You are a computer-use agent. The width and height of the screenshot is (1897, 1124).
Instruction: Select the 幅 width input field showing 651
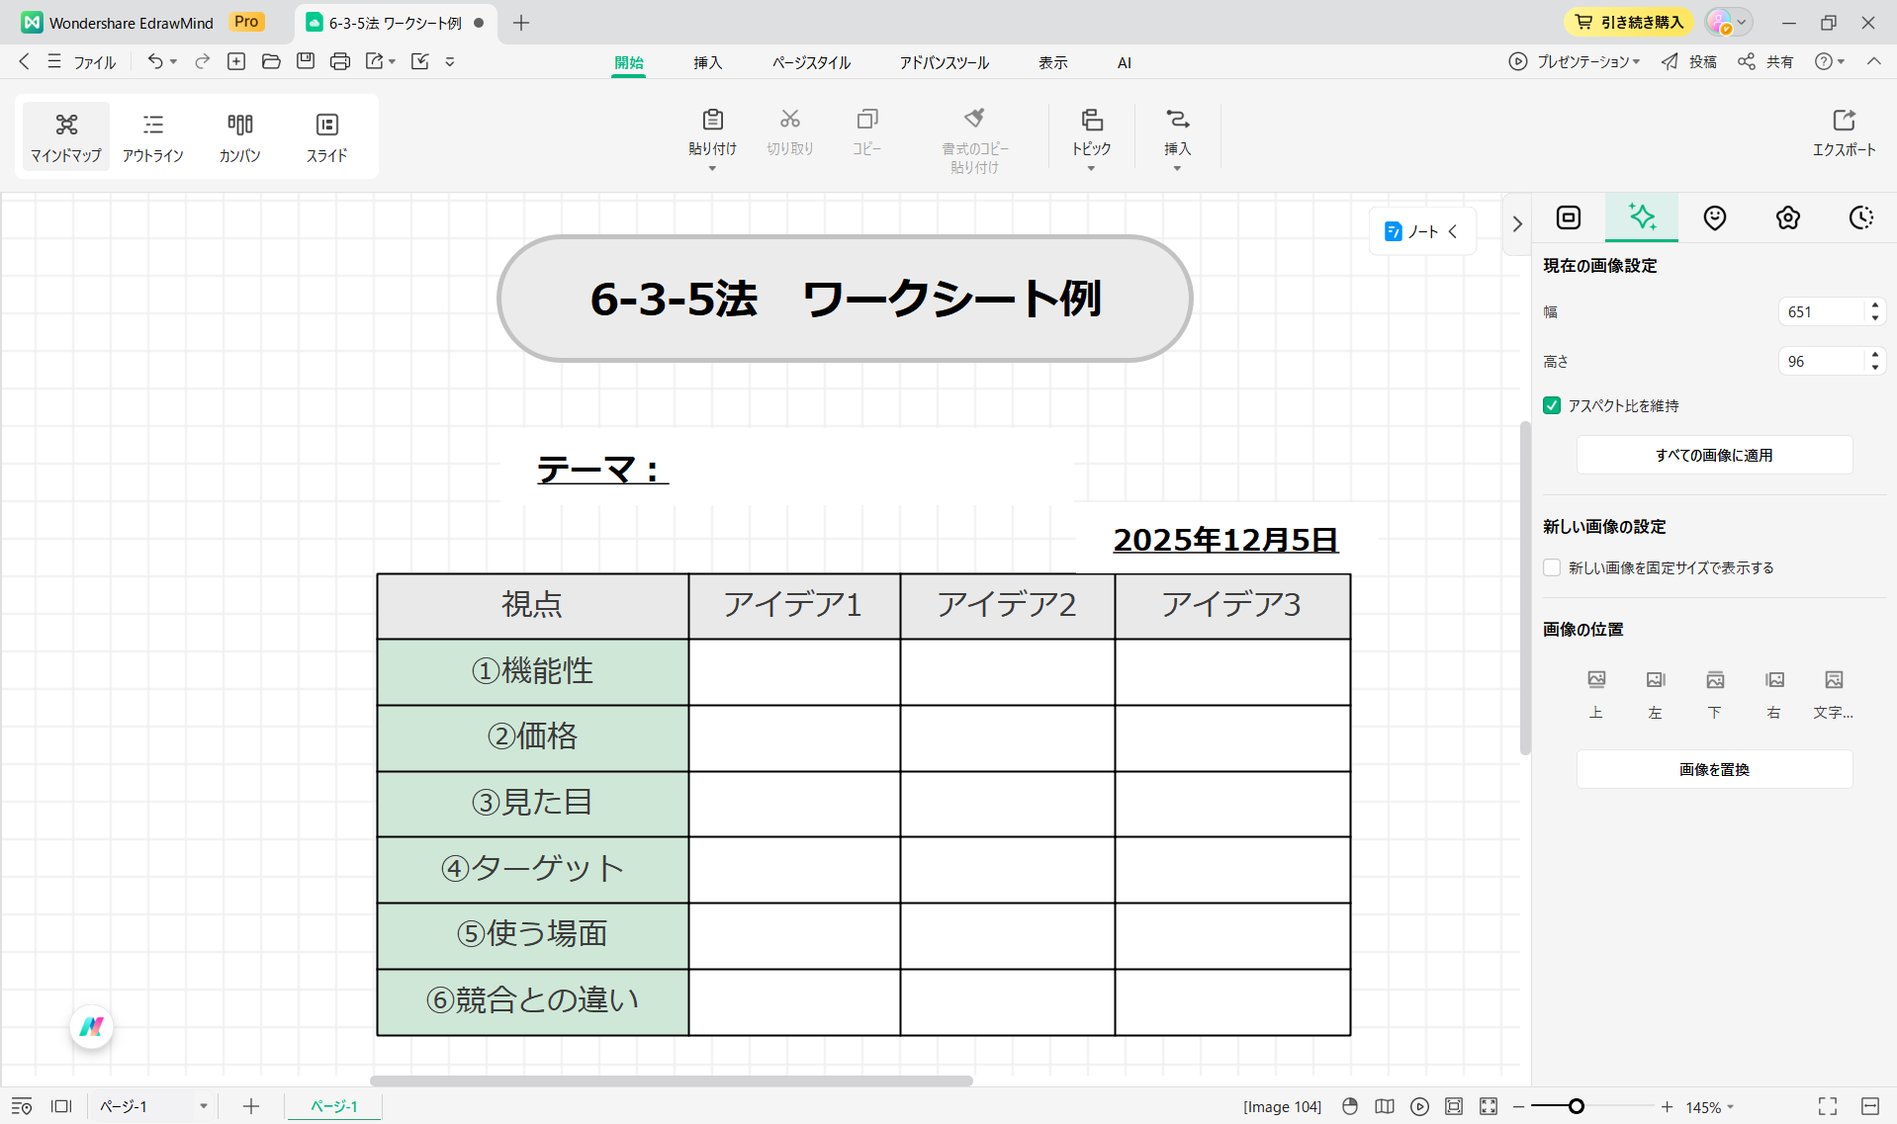pyautogui.click(x=1823, y=311)
